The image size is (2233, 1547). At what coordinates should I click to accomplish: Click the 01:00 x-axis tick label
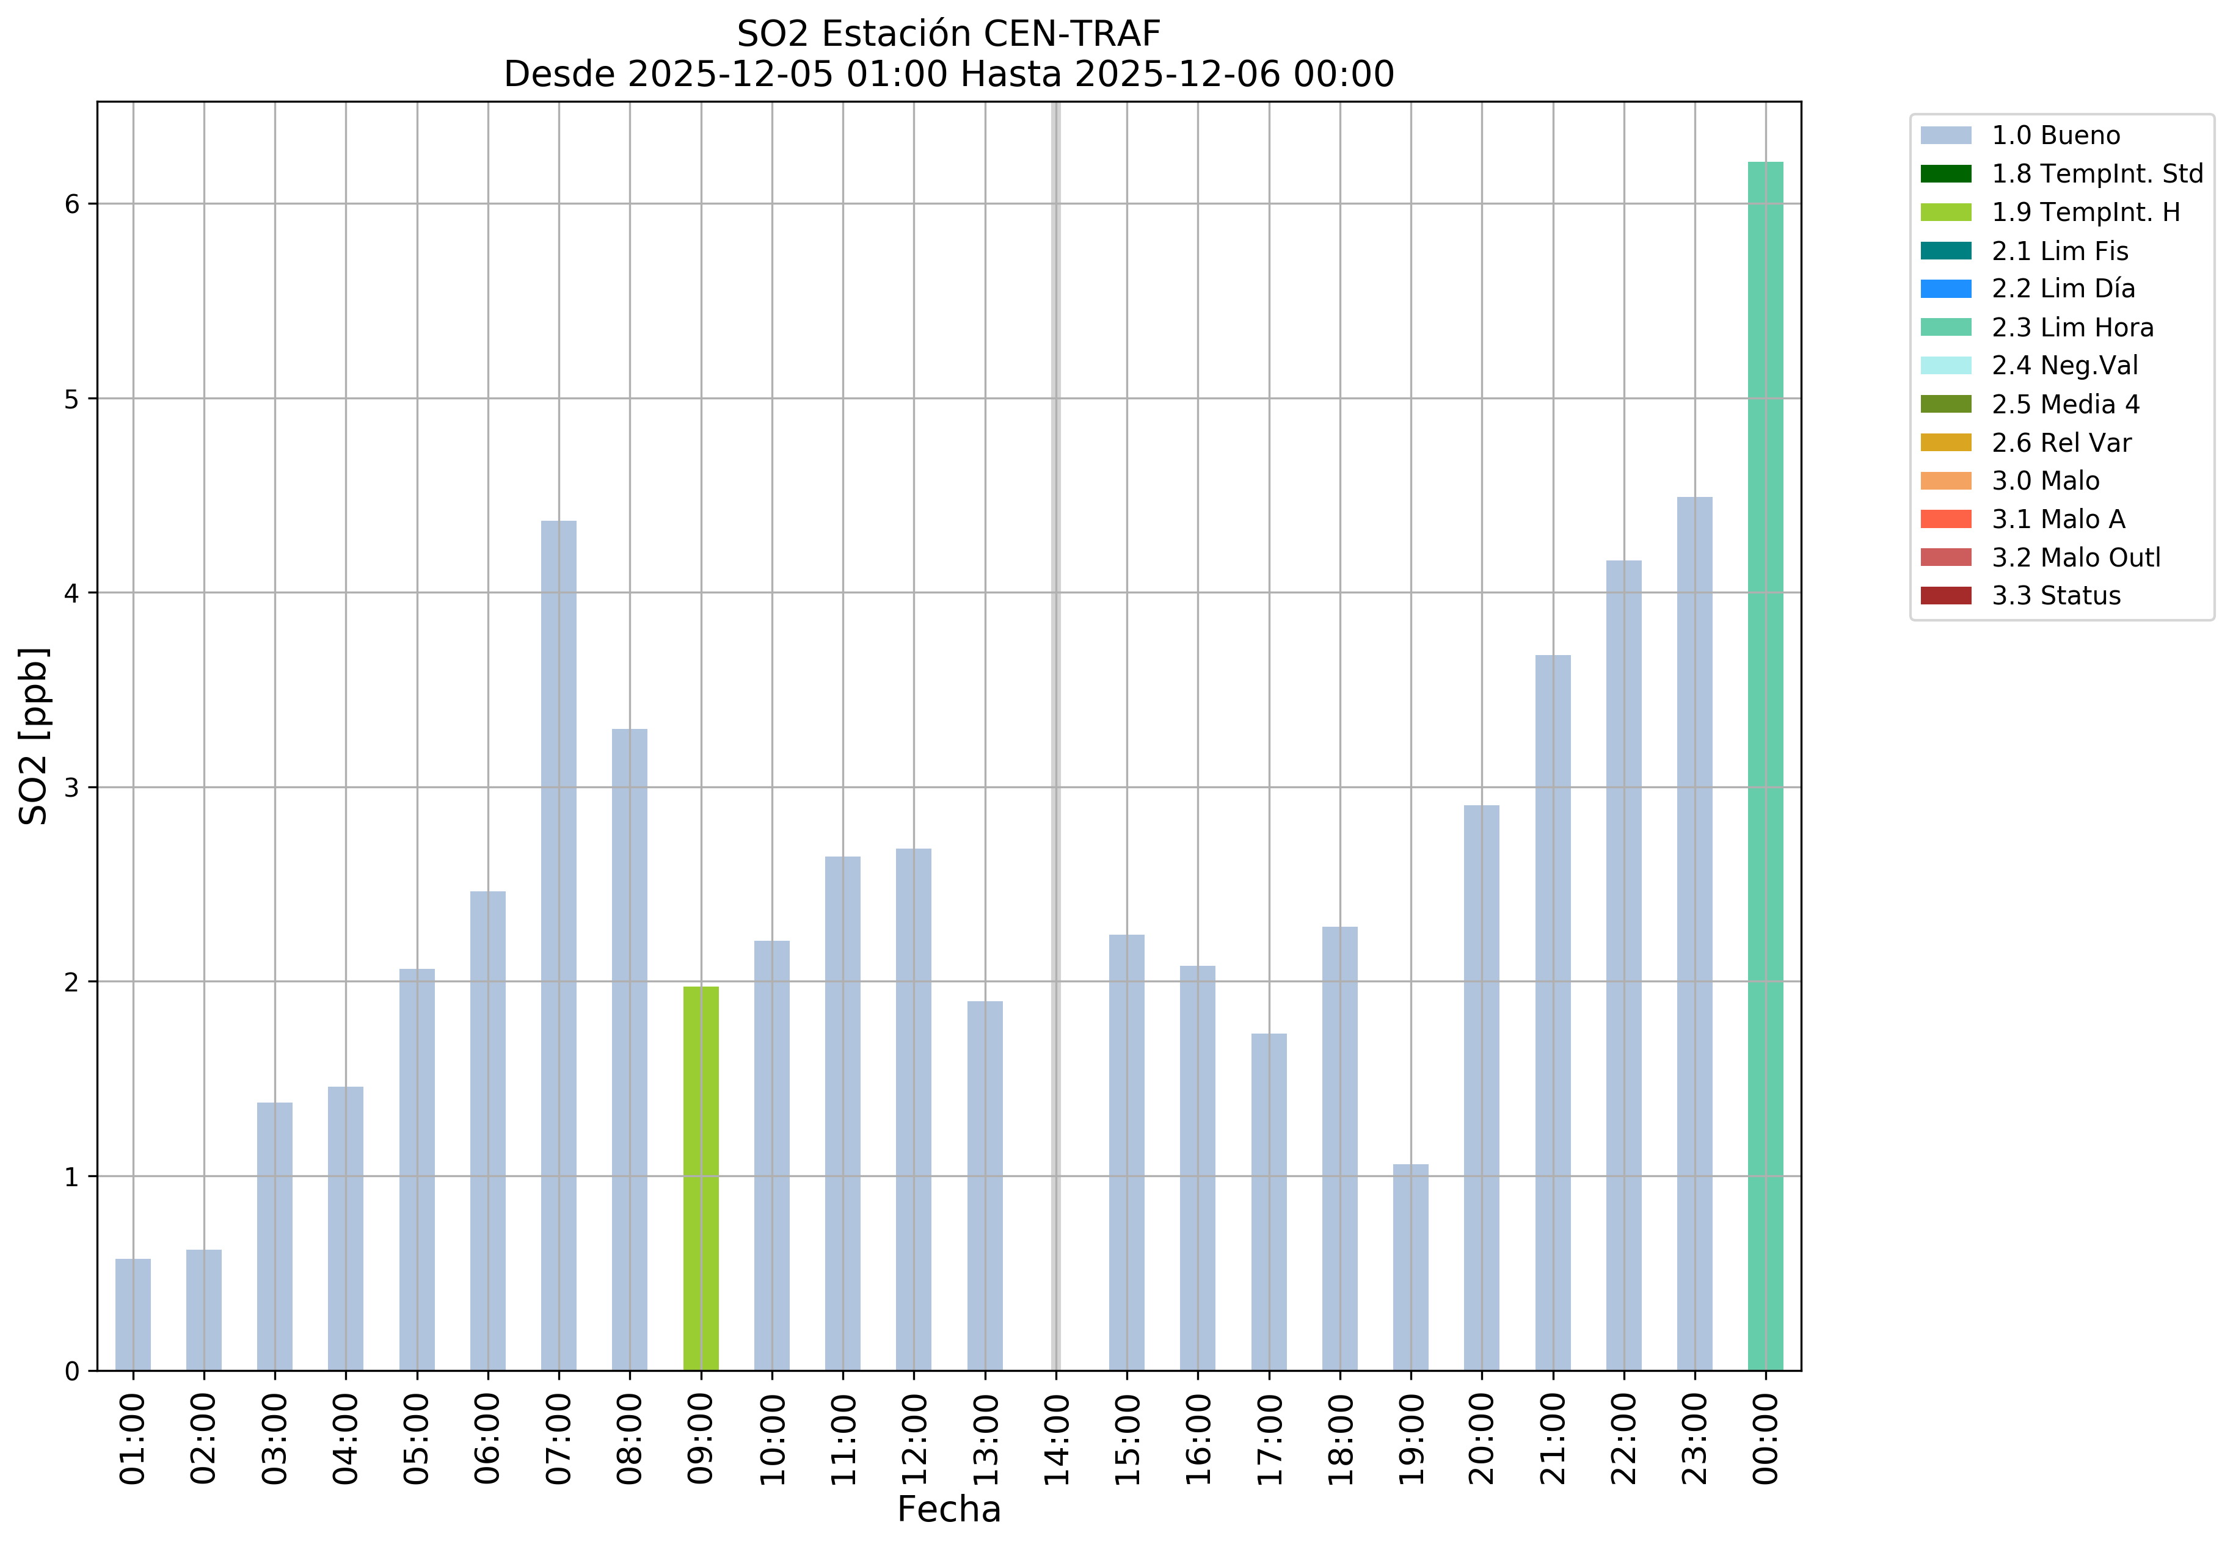pyautogui.click(x=133, y=1438)
